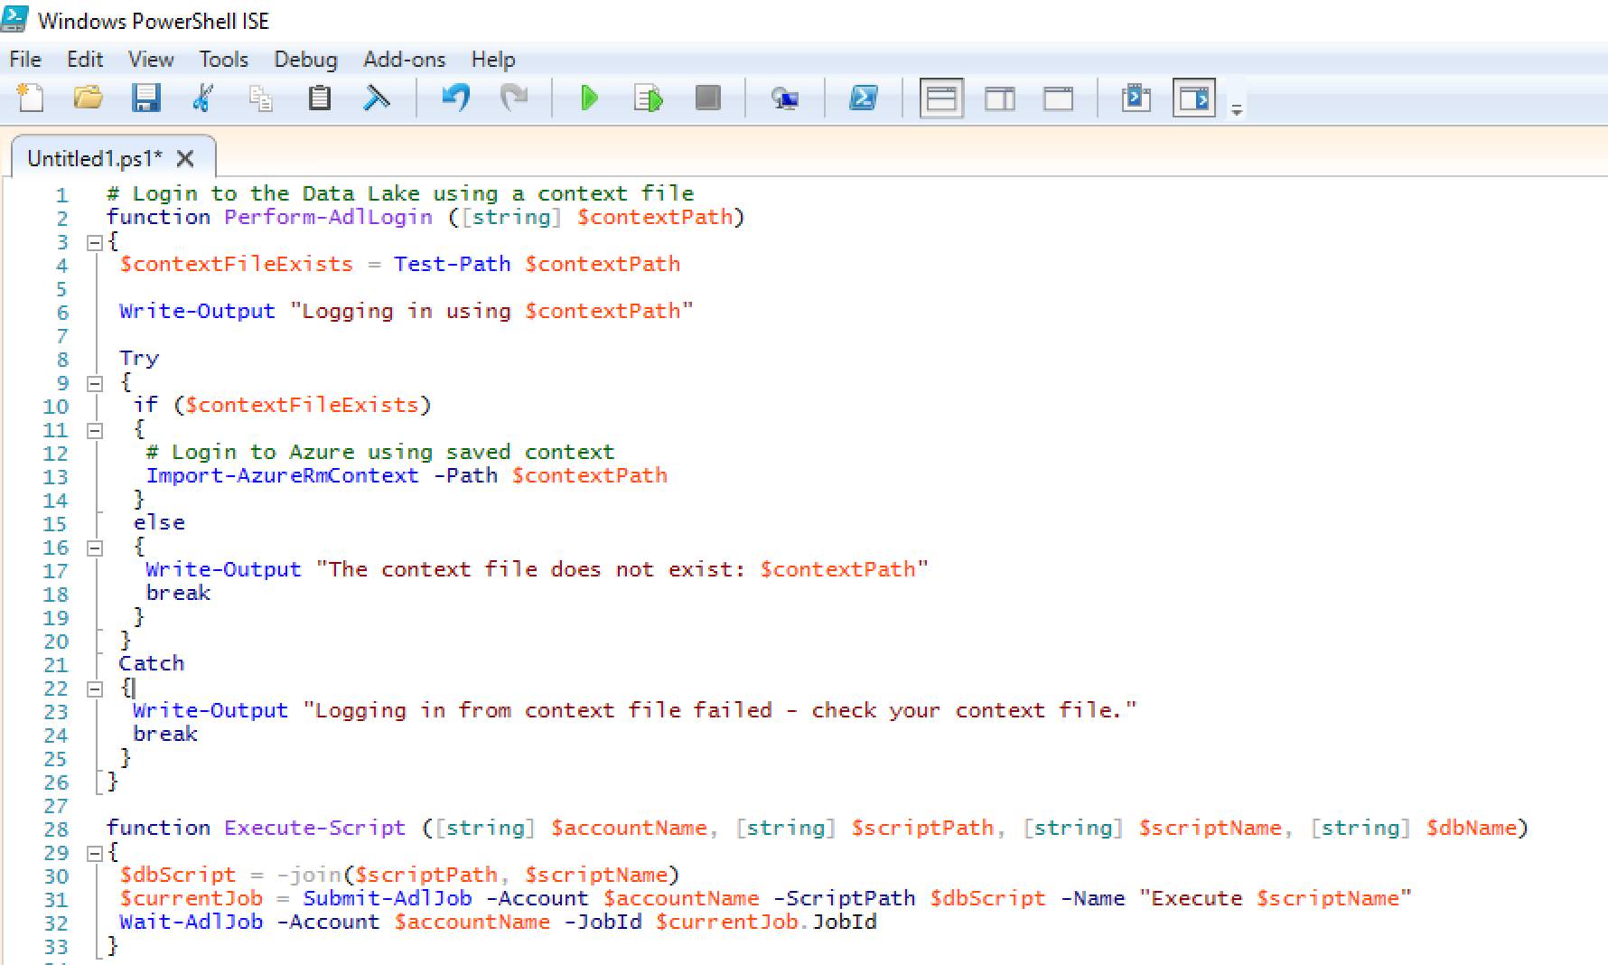Click the comment "# Login to Azure using saved context"
Viewport: 1608px width, 965px height.
click(x=380, y=452)
